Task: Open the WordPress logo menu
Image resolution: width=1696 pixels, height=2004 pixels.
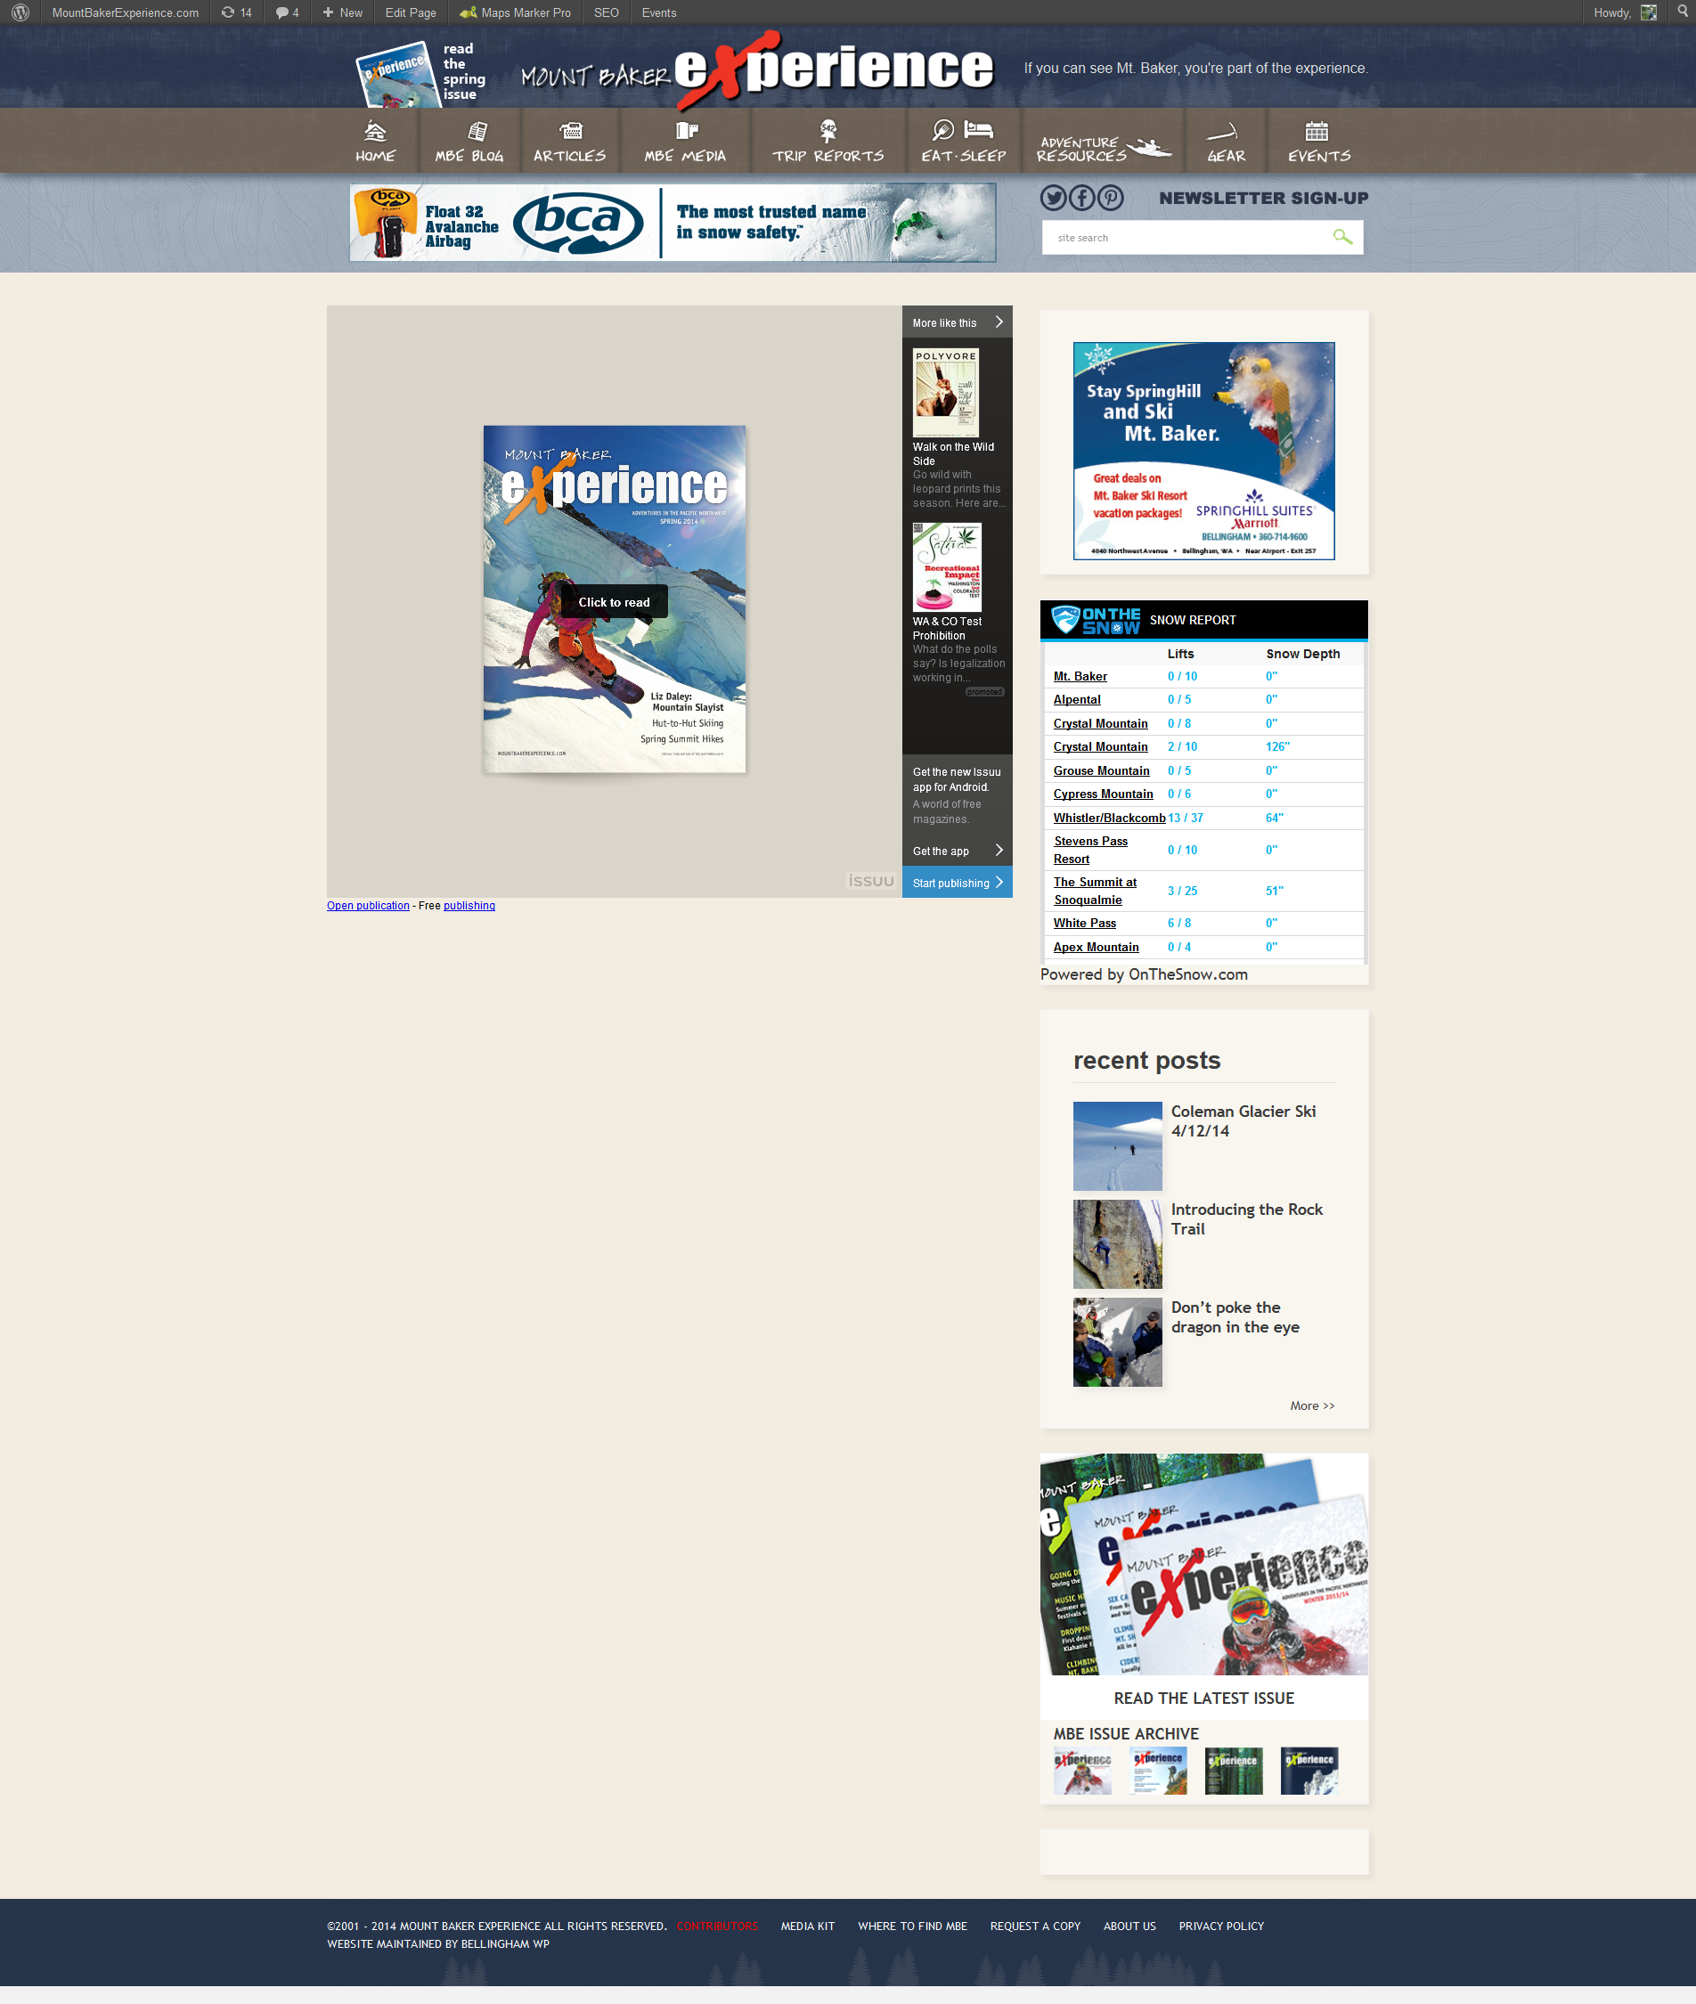Action: [20, 12]
